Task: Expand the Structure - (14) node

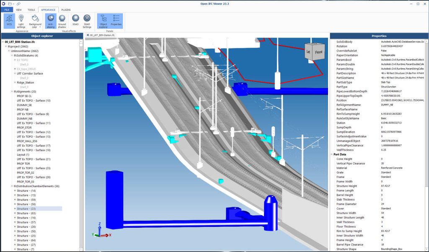Action: (x=15, y=191)
